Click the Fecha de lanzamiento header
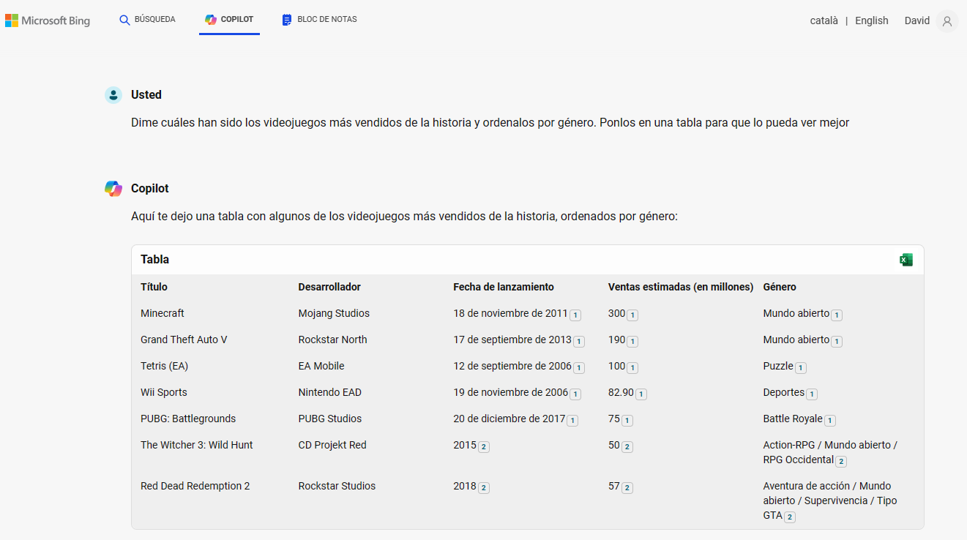This screenshot has height=540, width=967. 504,287
